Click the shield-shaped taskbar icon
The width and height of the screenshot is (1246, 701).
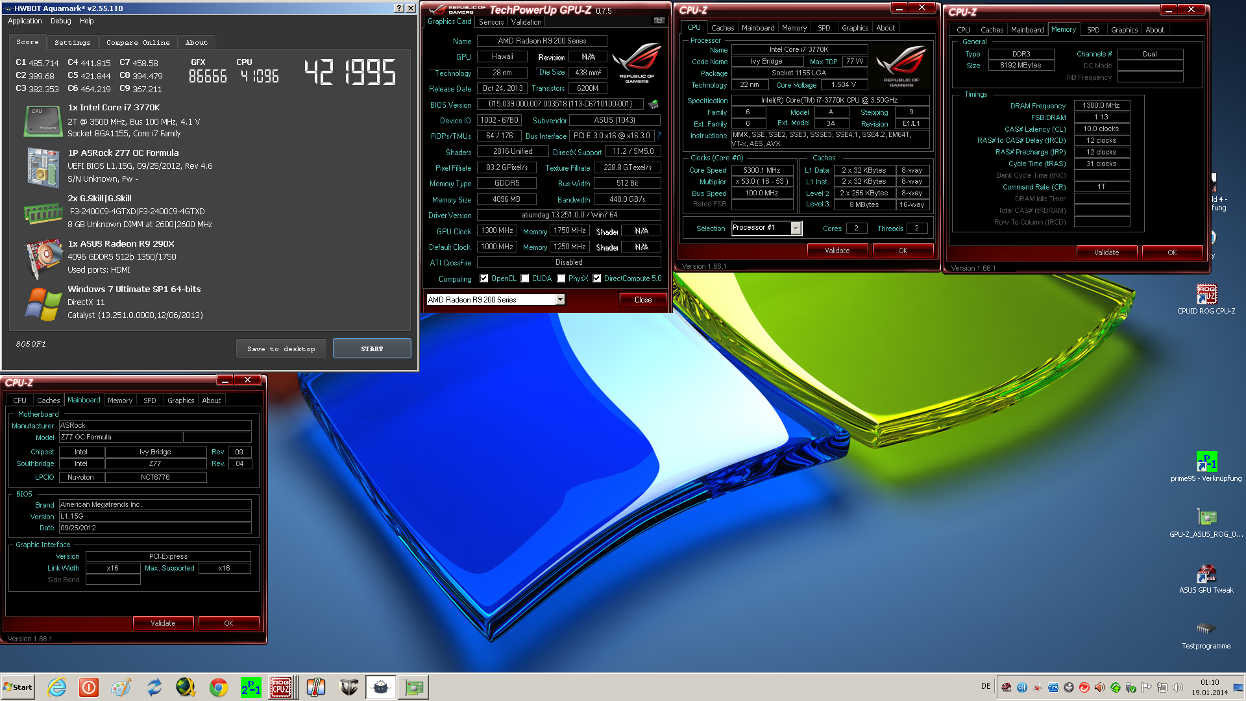pyautogui.click(x=348, y=687)
